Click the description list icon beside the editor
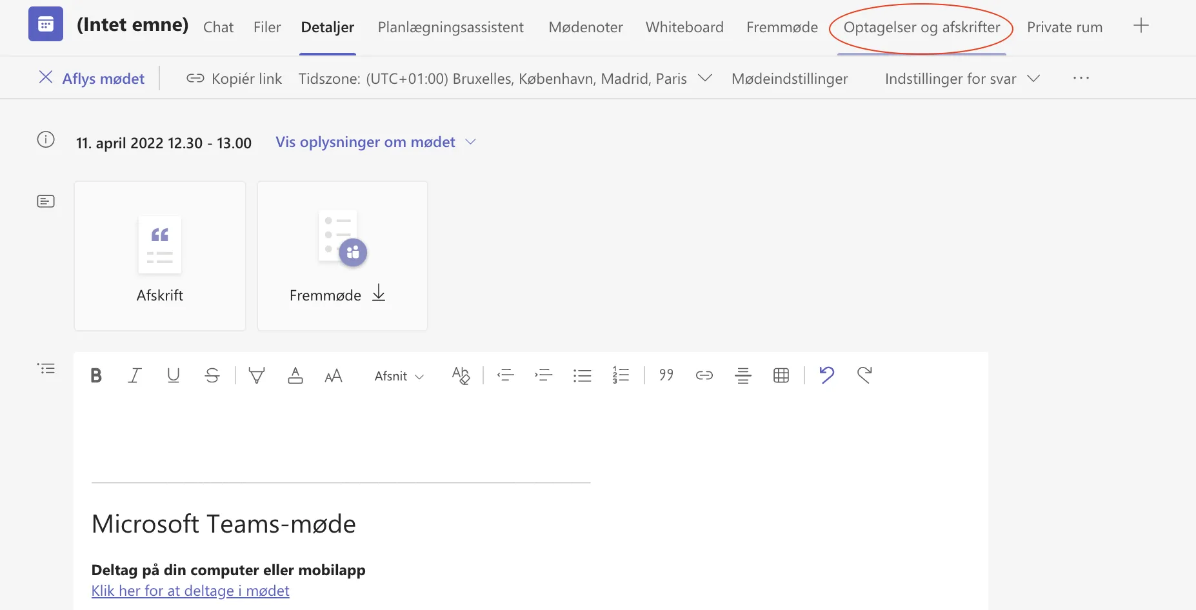Screen dimensions: 1196x610 46,369
